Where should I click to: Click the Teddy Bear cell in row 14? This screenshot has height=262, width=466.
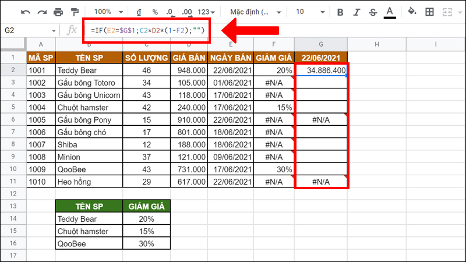point(89,219)
